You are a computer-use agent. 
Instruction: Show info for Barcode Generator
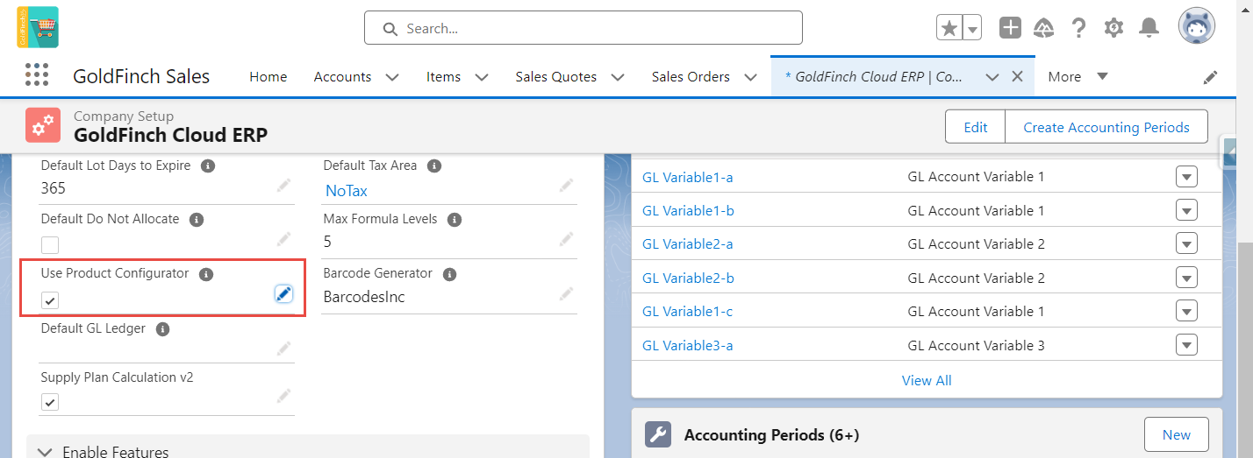click(449, 274)
